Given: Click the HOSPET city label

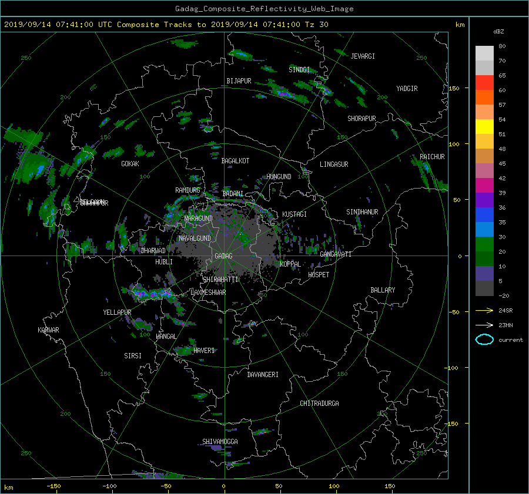Looking at the screenshot, I should click(319, 275).
